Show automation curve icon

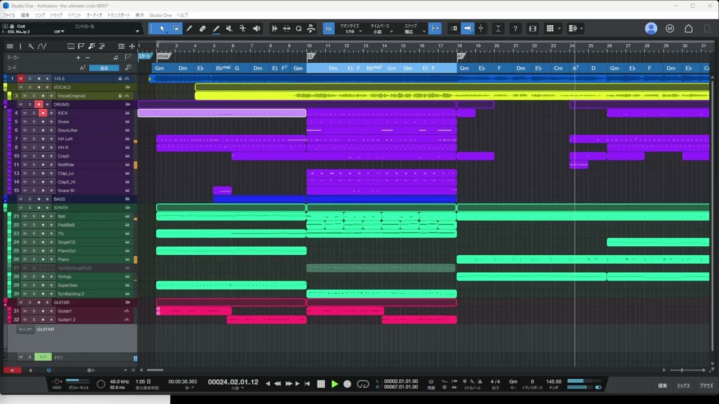tap(42, 46)
